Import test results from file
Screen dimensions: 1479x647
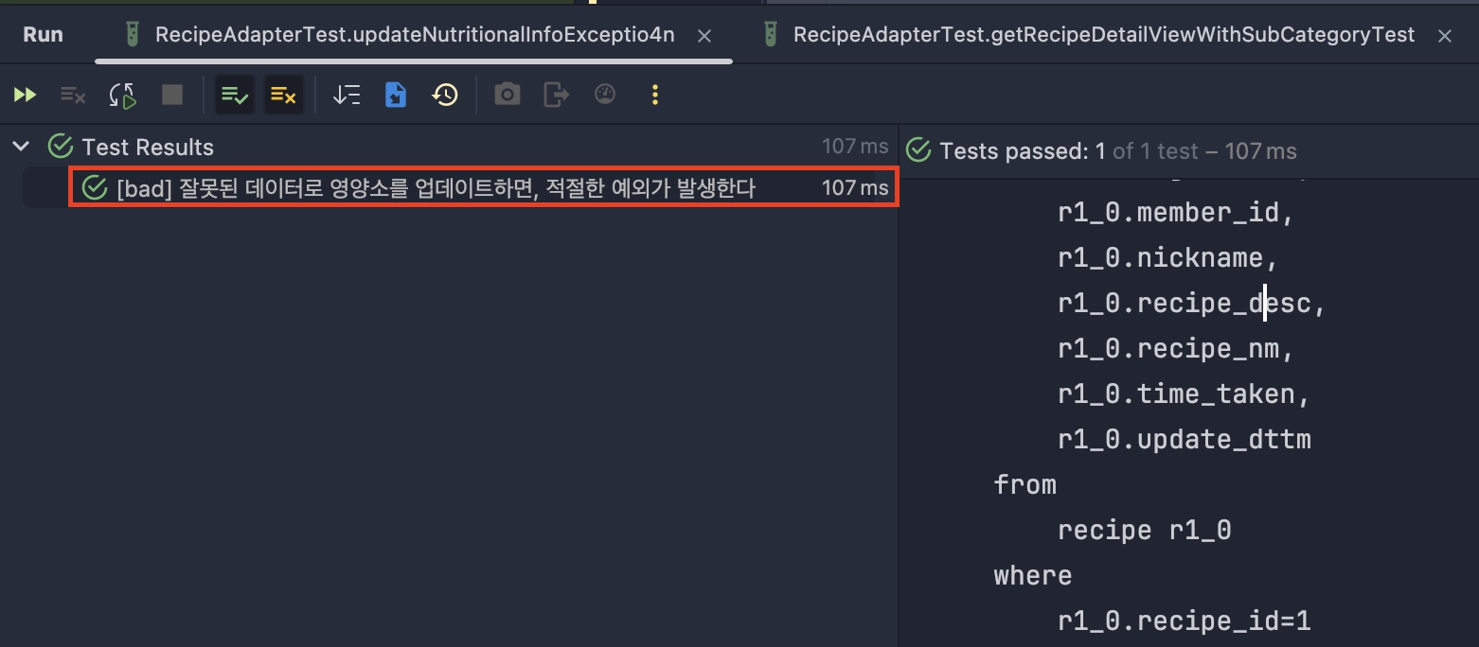(395, 95)
